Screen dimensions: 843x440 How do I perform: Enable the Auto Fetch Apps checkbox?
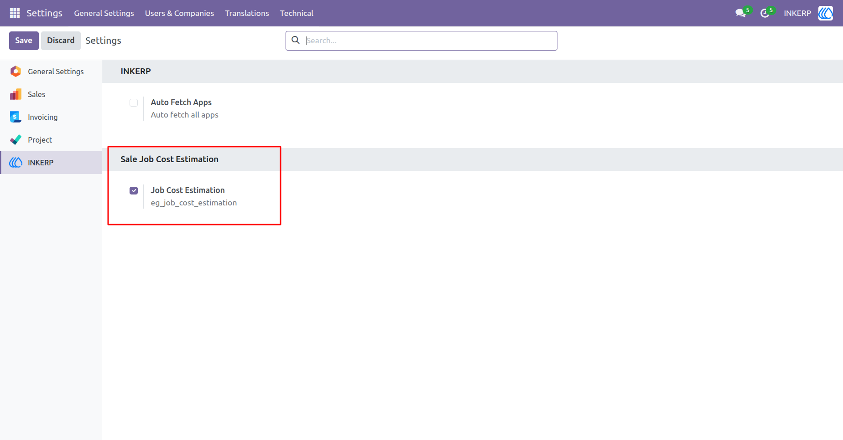(x=134, y=102)
